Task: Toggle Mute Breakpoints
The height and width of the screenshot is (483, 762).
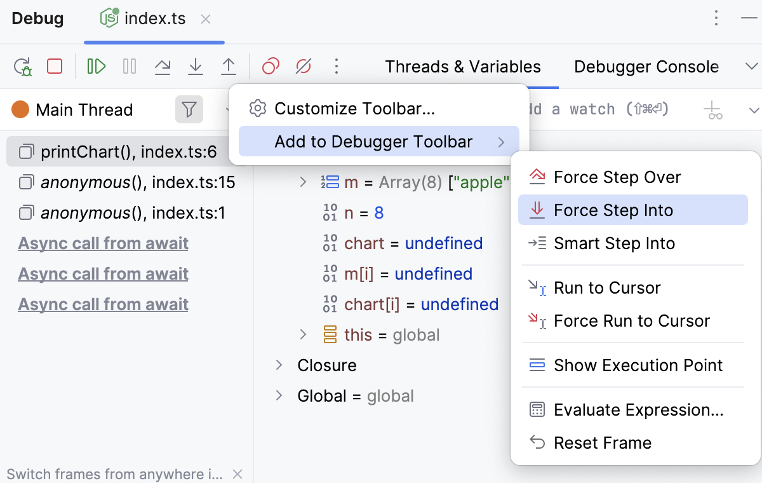Action: pyautogui.click(x=270, y=66)
